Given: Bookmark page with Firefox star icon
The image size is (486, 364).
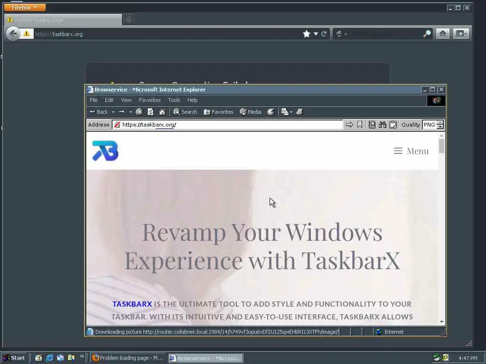Looking at the screenshot, I should pos(307,34).
